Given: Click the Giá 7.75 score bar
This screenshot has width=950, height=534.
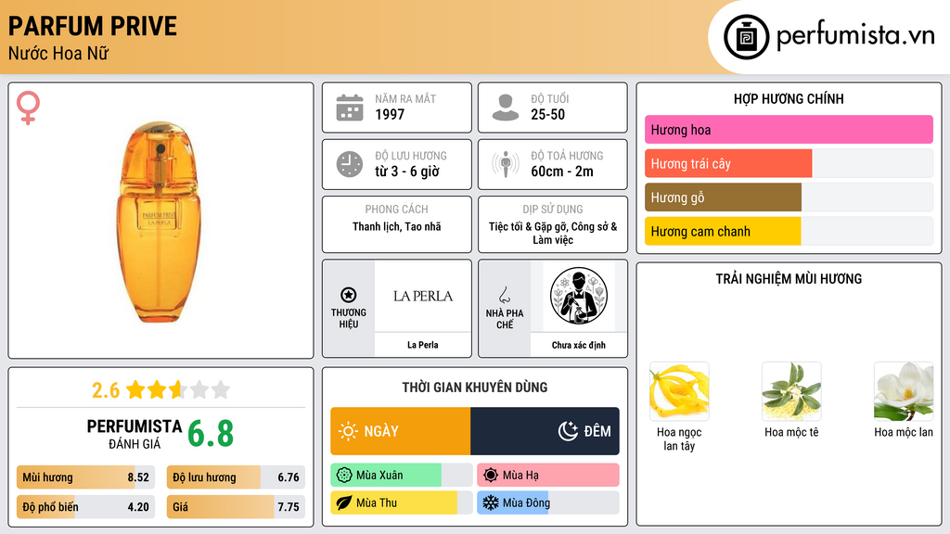Looking at the screenshot, I should click(x=236, y=507).
